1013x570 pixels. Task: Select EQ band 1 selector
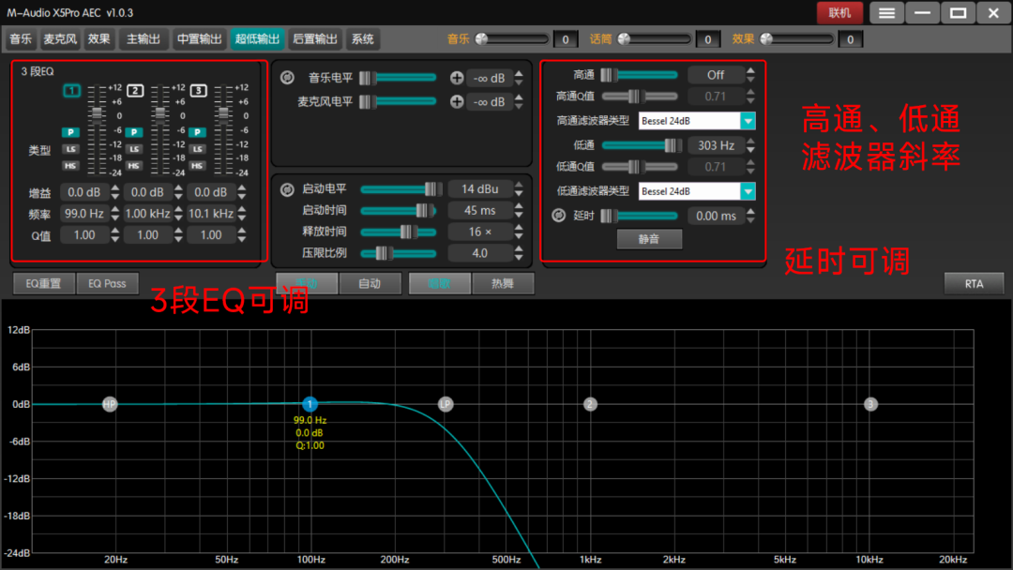[x=71, y=90]
